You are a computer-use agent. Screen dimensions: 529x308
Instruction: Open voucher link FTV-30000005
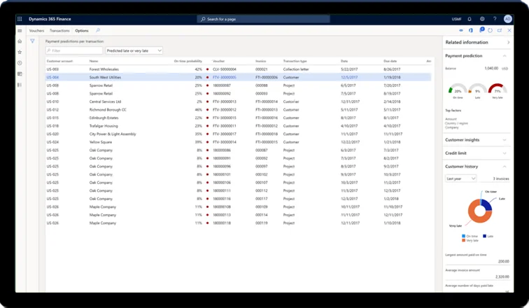224,77
